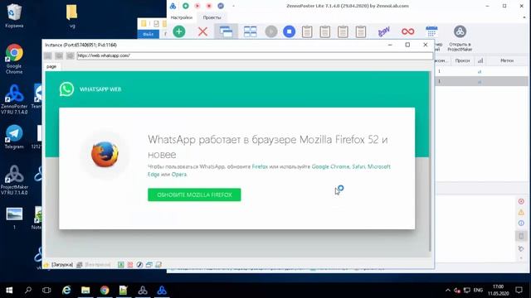Image resolution: width=531 pixels, height=298 pixels.
Task: Open the Microsoft Edge link
Action: (x=379, y=166)
